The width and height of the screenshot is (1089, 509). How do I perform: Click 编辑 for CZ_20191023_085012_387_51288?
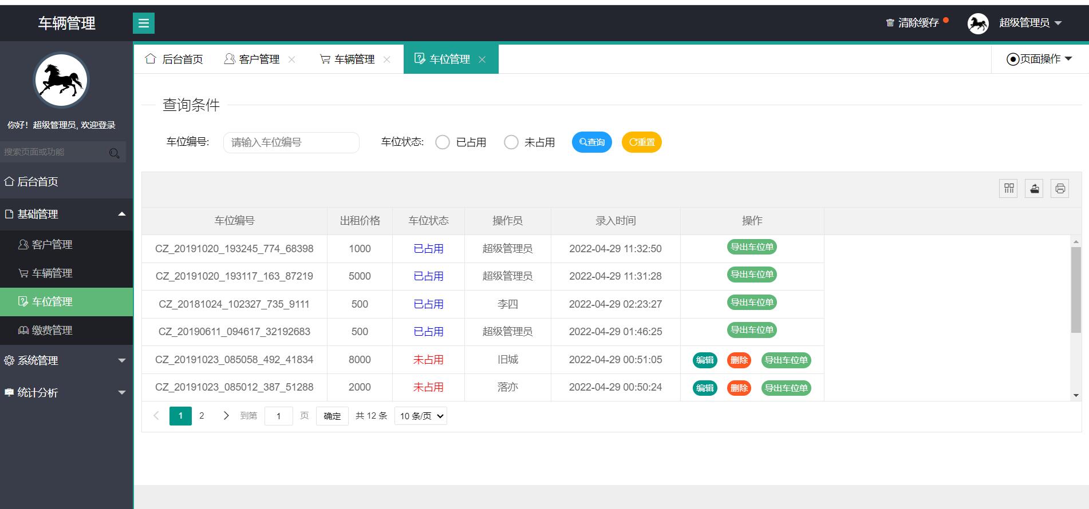pyautogui.click(x=705, y=388)
